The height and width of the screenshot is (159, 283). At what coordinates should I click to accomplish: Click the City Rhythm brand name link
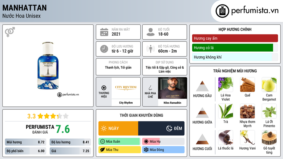click(126, 103)
